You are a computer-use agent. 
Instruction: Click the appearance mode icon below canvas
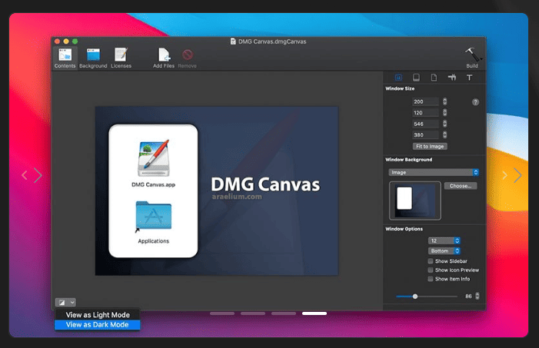point(62,303)
